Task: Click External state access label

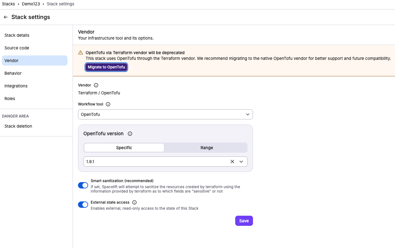Action: 110,202
